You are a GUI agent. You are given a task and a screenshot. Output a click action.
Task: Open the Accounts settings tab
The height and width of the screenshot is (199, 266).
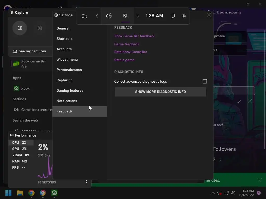click(x=80, y=49)
